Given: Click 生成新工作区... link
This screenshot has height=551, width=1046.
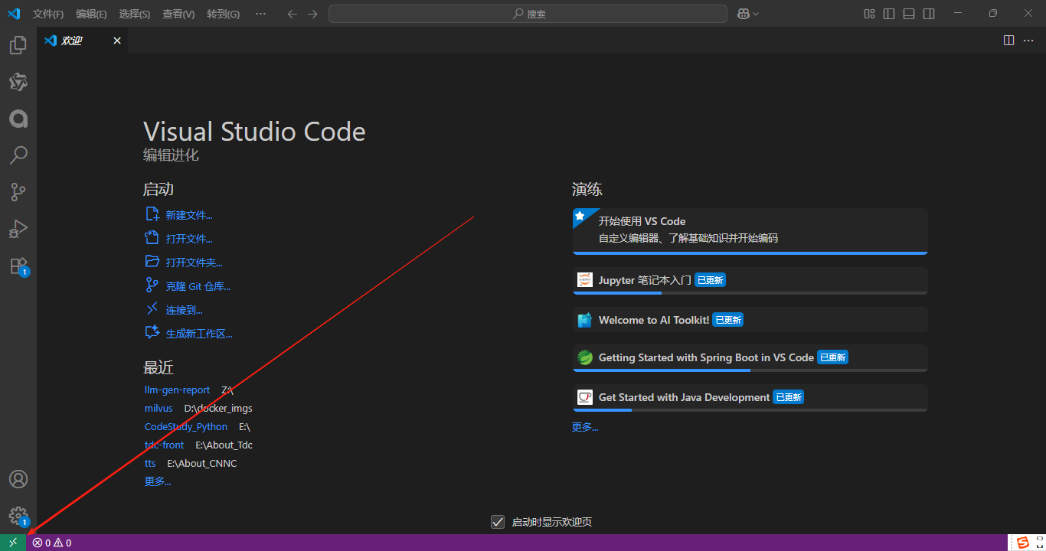Looking at the screenshot, I should (199, 334).
